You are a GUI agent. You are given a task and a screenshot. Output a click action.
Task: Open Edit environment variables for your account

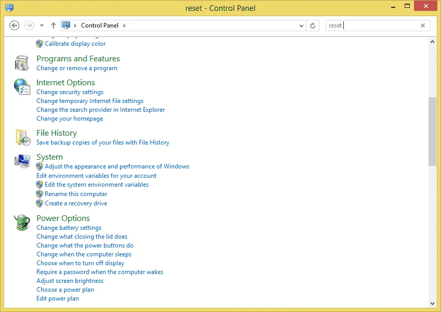pos(97,176)
